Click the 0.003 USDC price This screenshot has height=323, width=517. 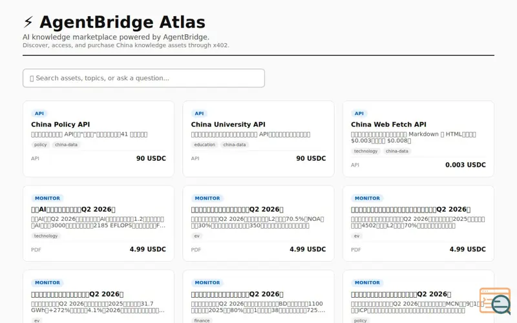click(x=465, y=165)
